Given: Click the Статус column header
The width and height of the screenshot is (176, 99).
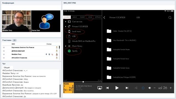Looking at the screenshot, I should click(49, 44).
